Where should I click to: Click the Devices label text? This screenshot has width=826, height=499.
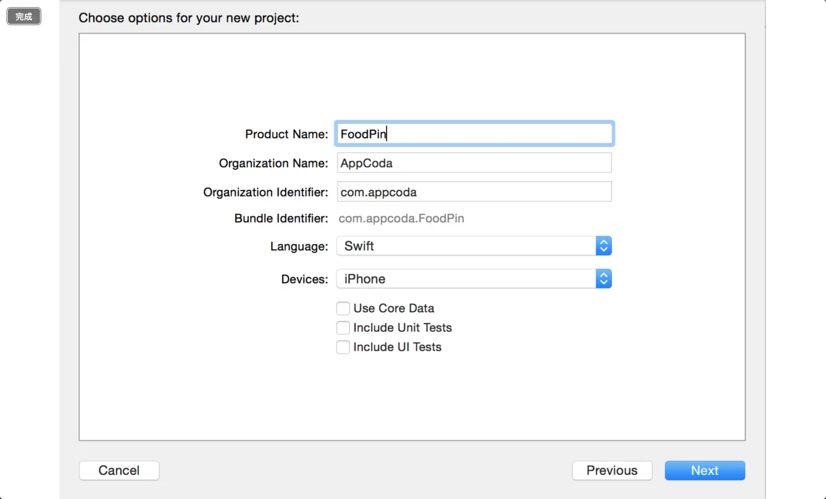pyautogui.click(x=304, y=279)
